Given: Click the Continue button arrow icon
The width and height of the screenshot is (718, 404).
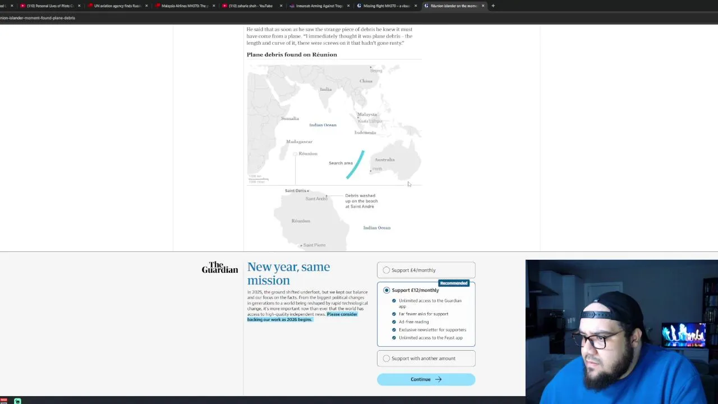Looking at the screenshot, I should [438, 379].
